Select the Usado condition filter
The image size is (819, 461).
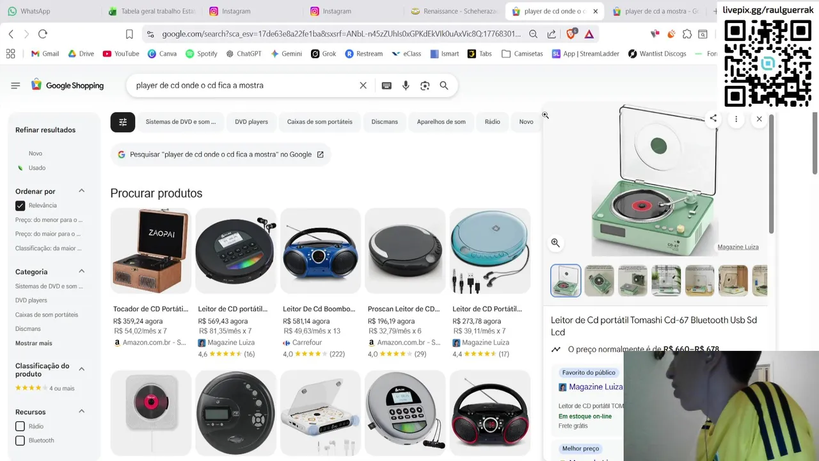click(37, 168)
